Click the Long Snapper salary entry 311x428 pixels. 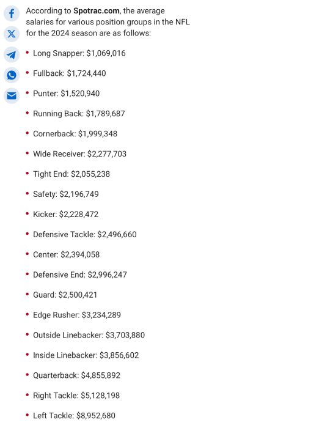point(79,53)
